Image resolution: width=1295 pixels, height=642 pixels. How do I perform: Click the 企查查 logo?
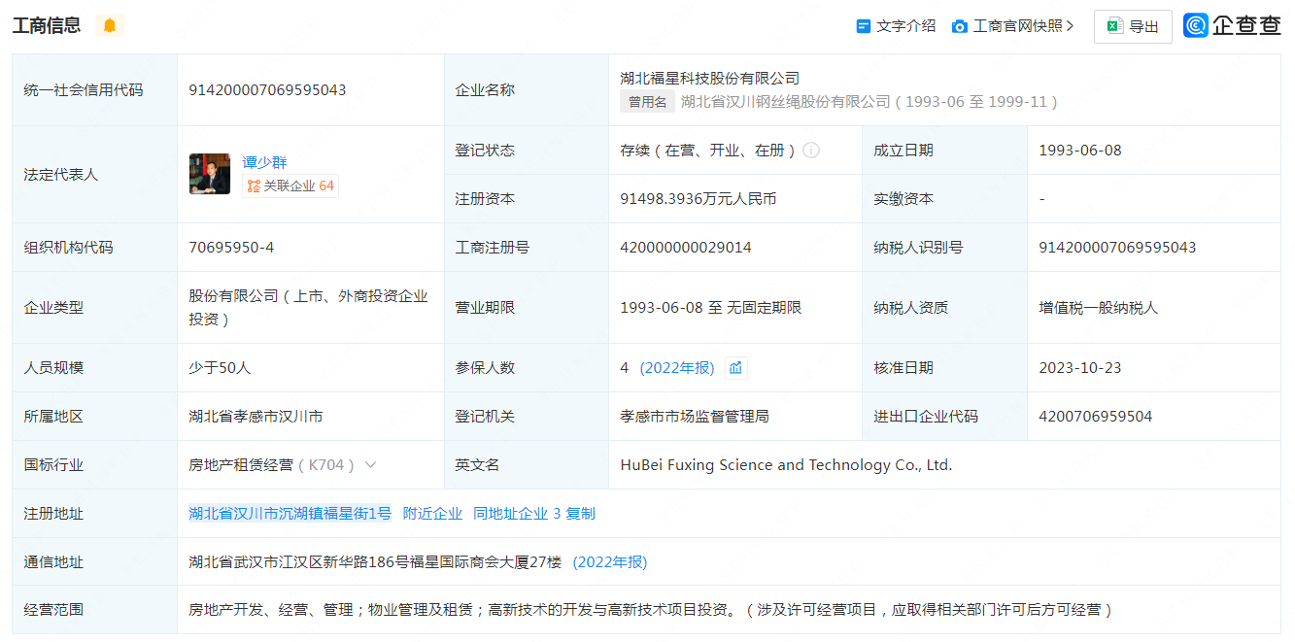click(1232, 26)
